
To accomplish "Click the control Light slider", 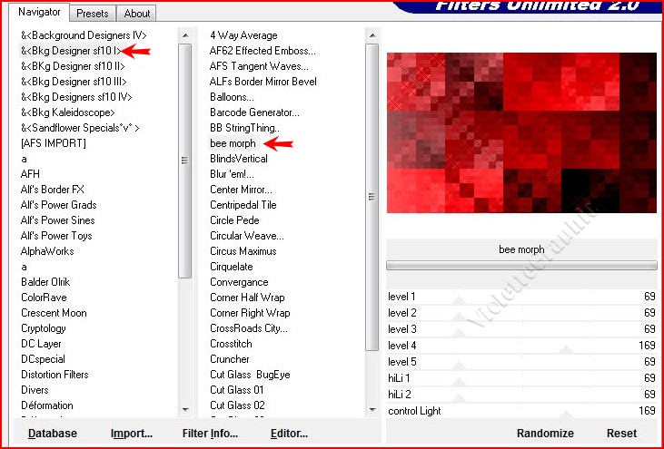I will [521, 411].
